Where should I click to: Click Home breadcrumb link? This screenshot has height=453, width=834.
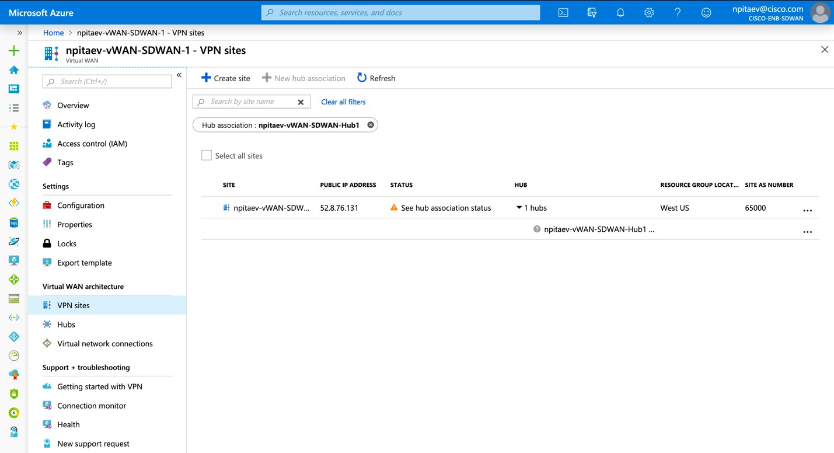pyautogui.click(x=53, y=33)
